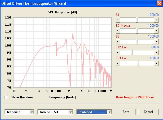Click the L12 Con label
Image resolution: width=163 pixels, height=120 pixels.
coord(122,47)
